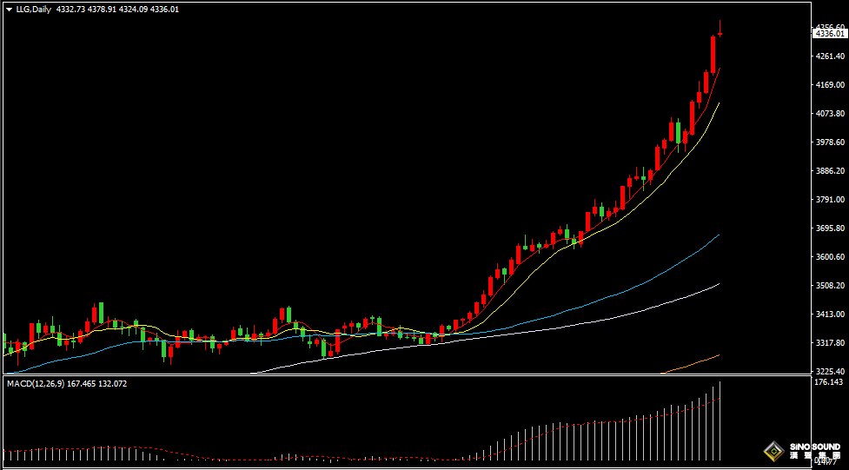Click the 3225.40 price axis label

point(828,371)
